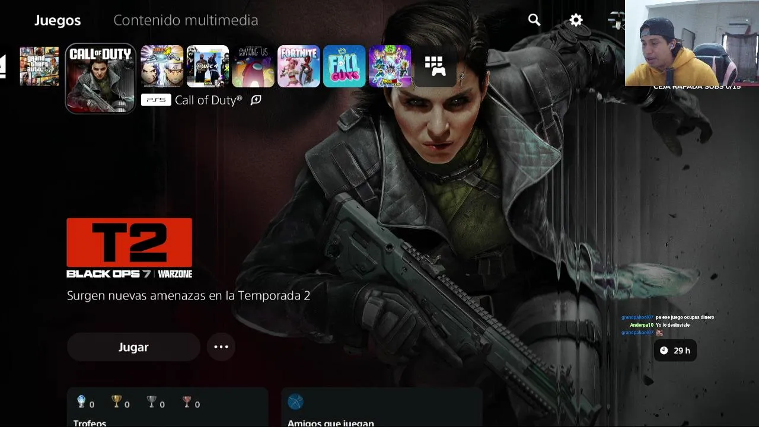Click the icon next to Call of Duty® title
Image resolution: width=759 pixels, height=427 pixels.
256,100
